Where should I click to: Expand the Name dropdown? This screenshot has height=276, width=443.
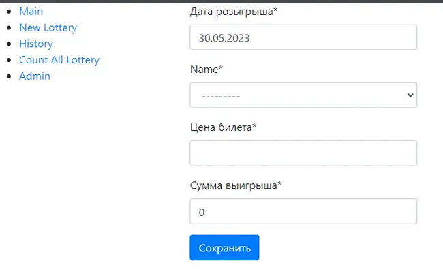[303, 95]
